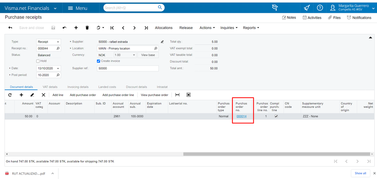Click the Supplier ref. input field

128,68
